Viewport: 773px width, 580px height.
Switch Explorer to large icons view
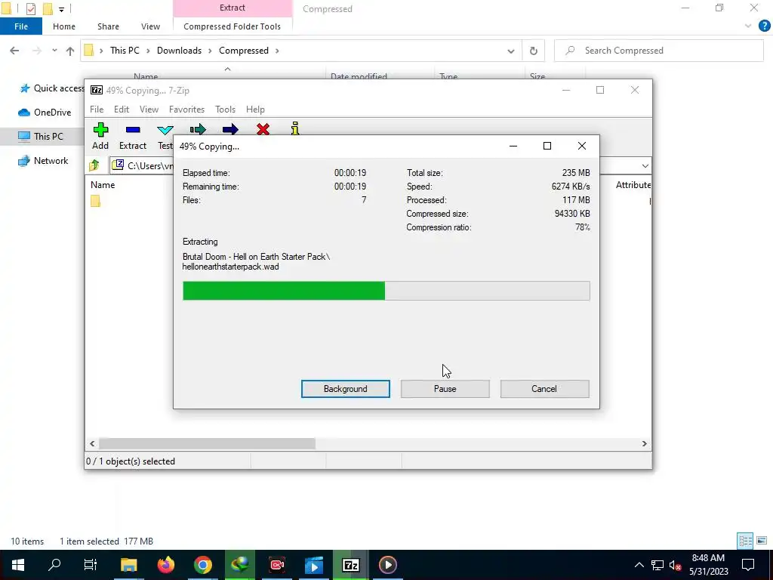click(762, 541)
